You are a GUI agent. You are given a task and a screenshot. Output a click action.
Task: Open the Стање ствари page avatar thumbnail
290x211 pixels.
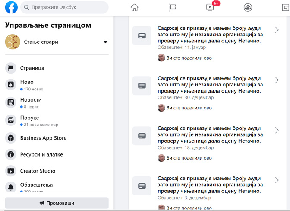pos(13,42)
